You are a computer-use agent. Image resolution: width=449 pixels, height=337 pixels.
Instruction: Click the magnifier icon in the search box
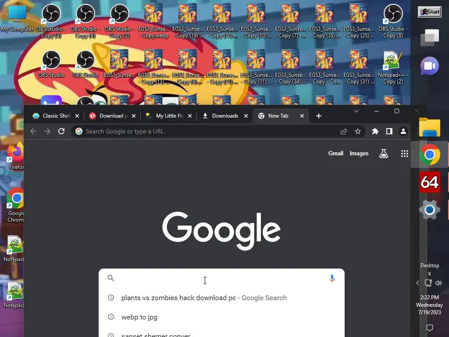(x=111, y=278)
